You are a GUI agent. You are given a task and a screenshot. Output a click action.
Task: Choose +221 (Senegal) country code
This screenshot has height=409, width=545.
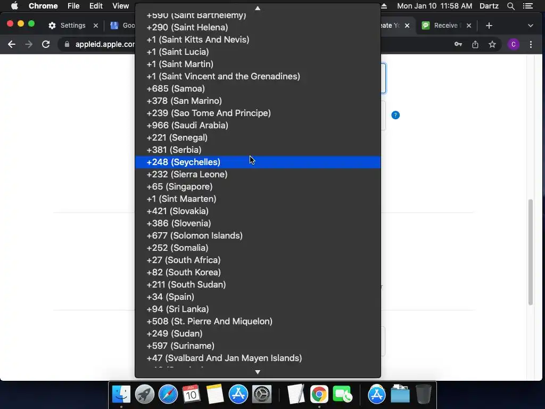[258, 137]
